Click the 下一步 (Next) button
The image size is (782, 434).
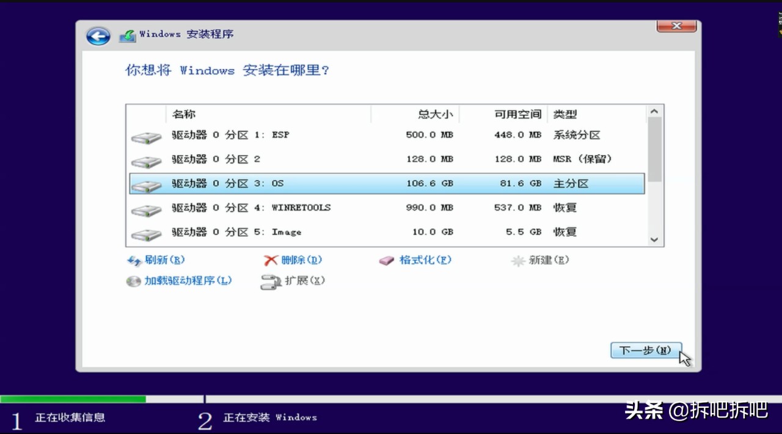pos(646,350)
